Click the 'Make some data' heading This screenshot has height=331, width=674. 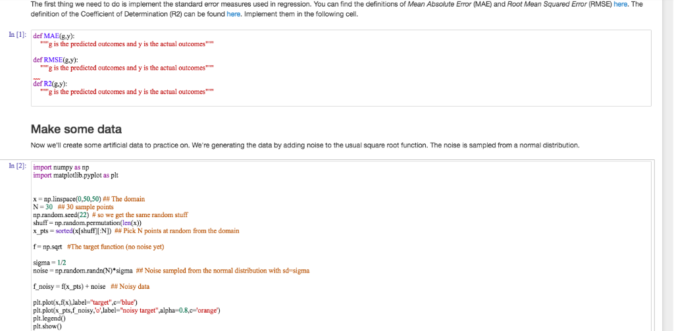point(76,129)
